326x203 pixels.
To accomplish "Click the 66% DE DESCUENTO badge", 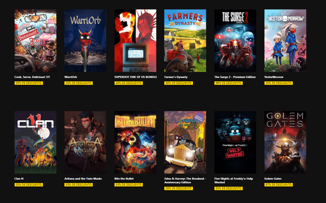I will pyautogui.click(x=228, y=83).
